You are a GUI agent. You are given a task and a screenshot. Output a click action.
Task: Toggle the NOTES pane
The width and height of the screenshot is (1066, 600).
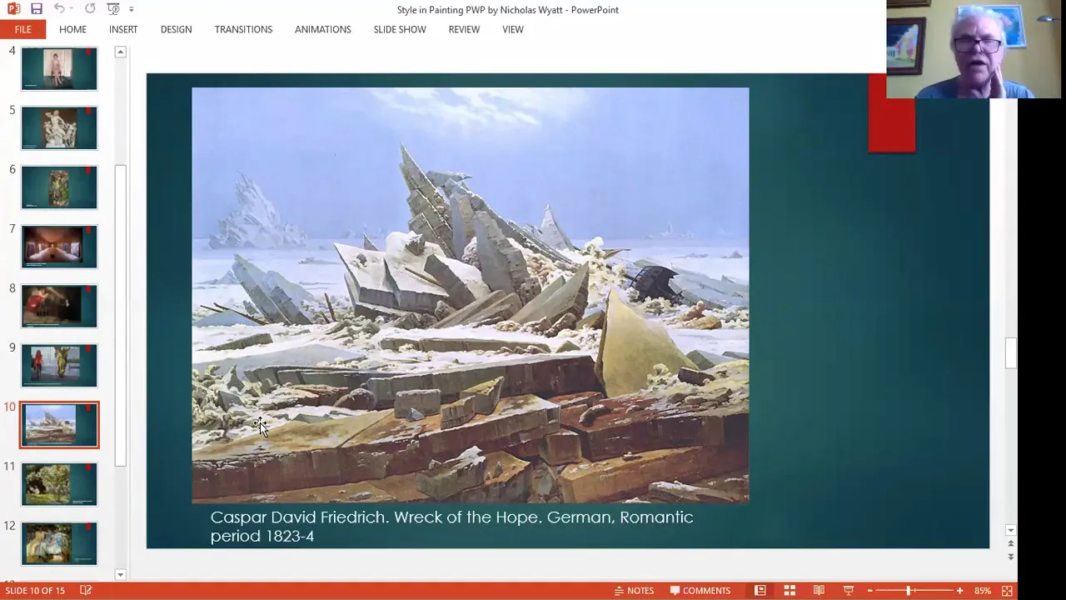point(635,590)
